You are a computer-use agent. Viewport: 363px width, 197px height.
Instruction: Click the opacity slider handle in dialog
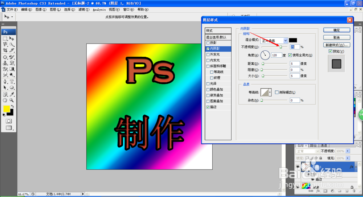(281, 47)
